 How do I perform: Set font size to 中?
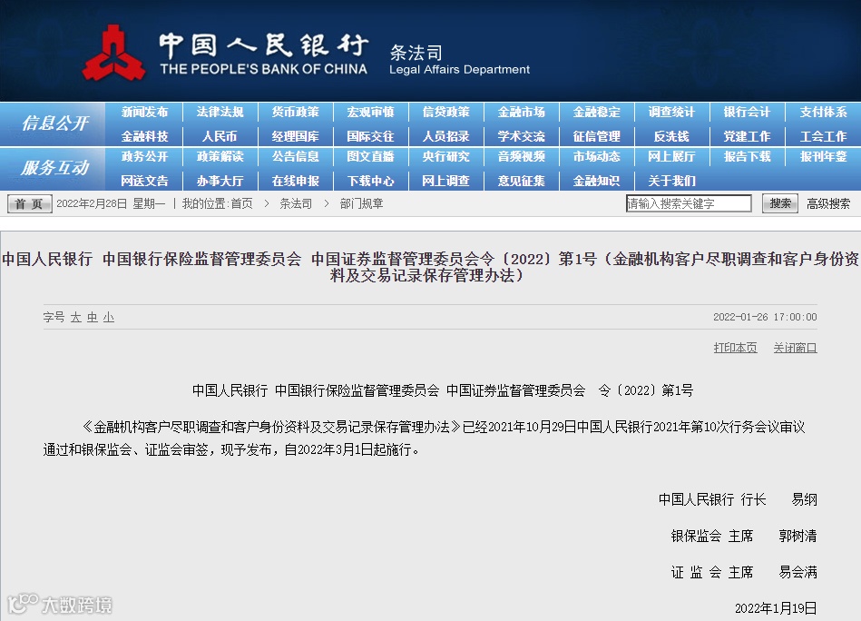point(93,318)
